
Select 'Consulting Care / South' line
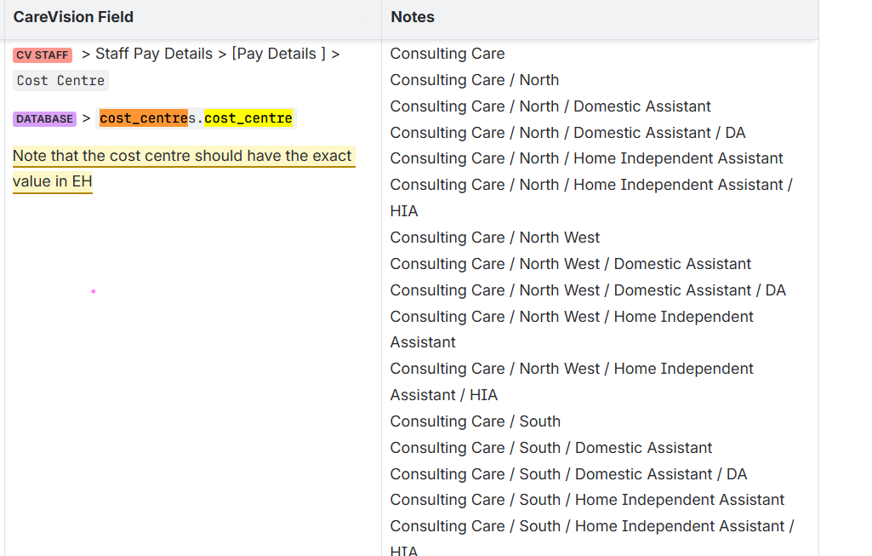click(476, 421)
